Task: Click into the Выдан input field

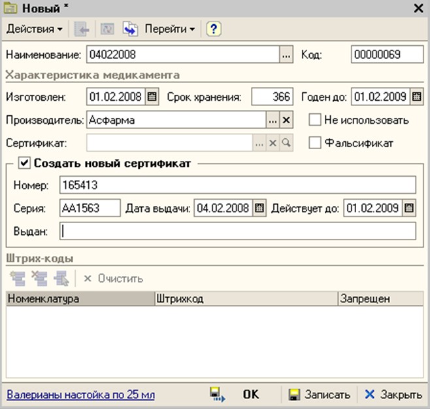Action: click(237, 231)
